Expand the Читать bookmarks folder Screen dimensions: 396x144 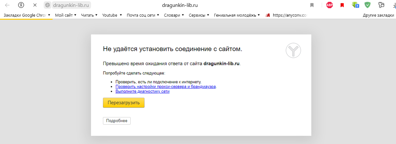[89, 15]
